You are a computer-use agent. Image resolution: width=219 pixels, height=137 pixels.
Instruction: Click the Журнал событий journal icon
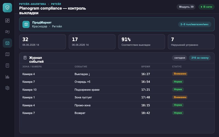pyautogui.click(x=25, y=58)
